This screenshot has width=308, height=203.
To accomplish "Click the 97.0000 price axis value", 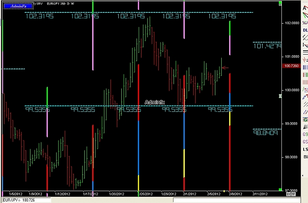I will [292, 190].
